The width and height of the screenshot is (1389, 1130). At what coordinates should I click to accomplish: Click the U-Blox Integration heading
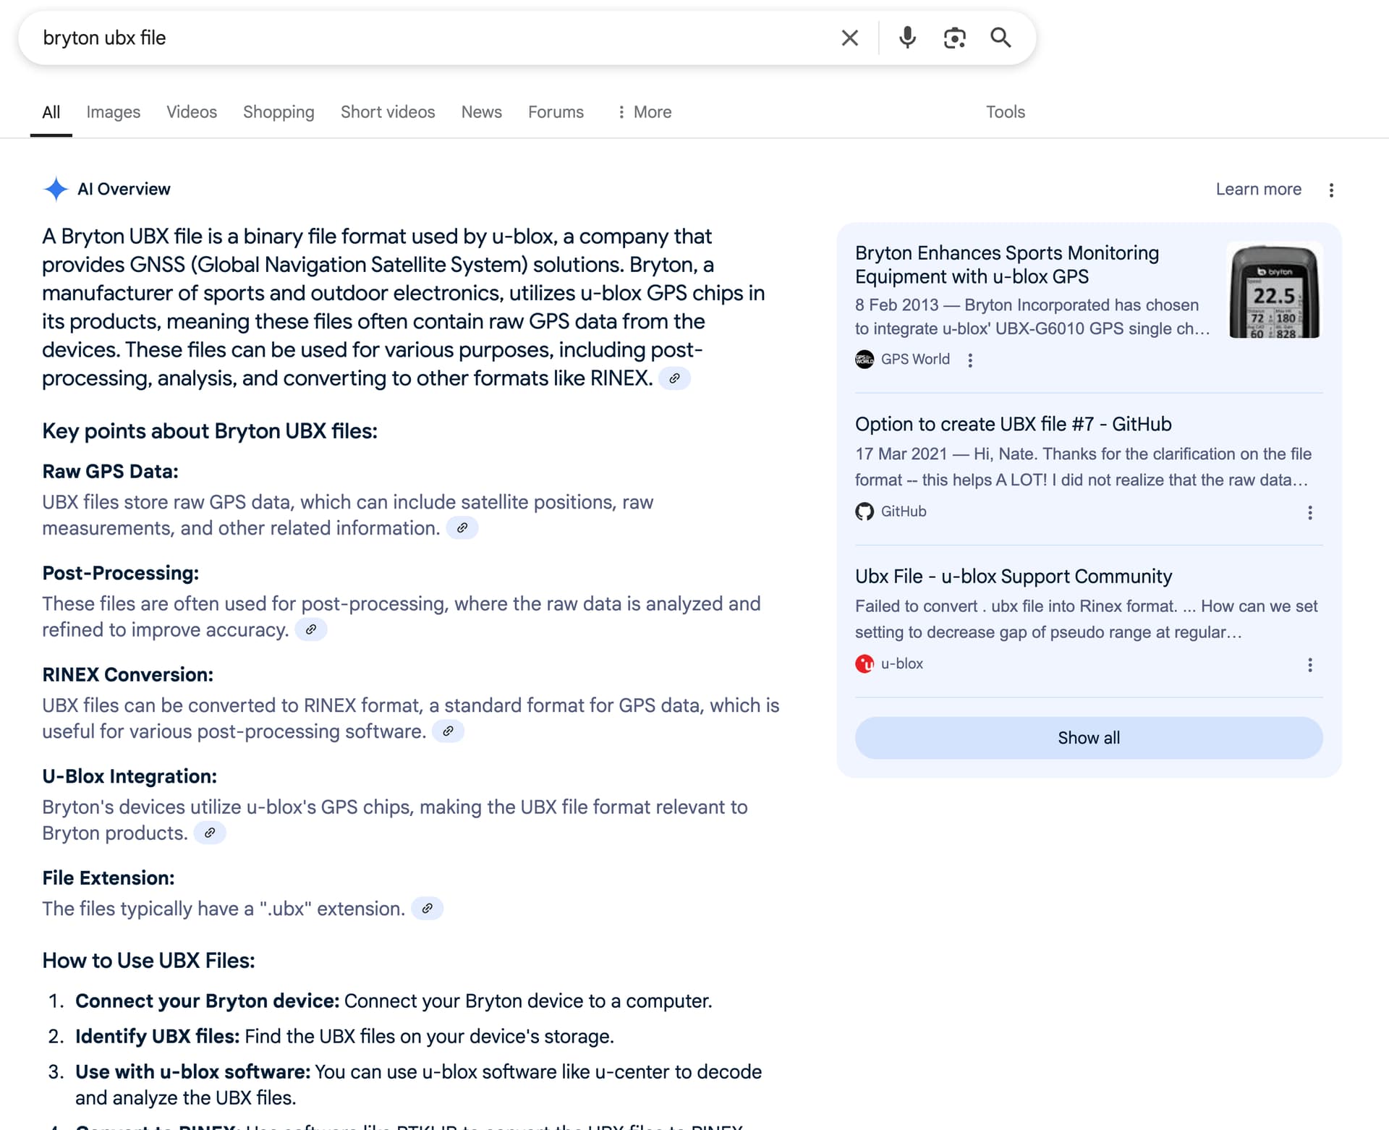[x=129, y=776]
